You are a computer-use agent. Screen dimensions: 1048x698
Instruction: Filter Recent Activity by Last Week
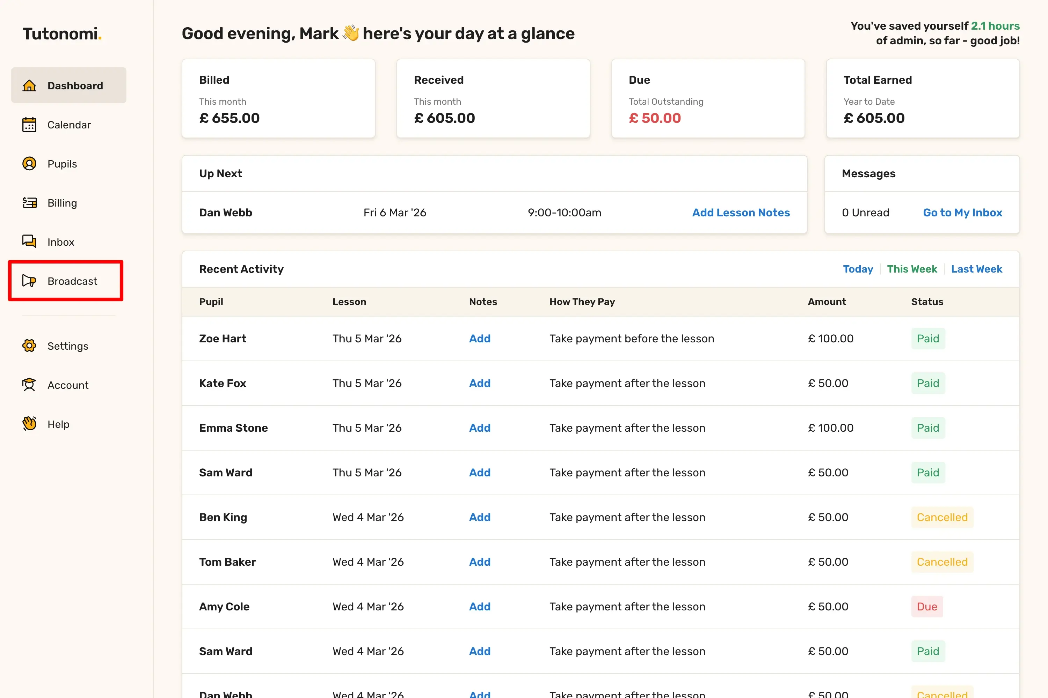click(x=976, y=269)
